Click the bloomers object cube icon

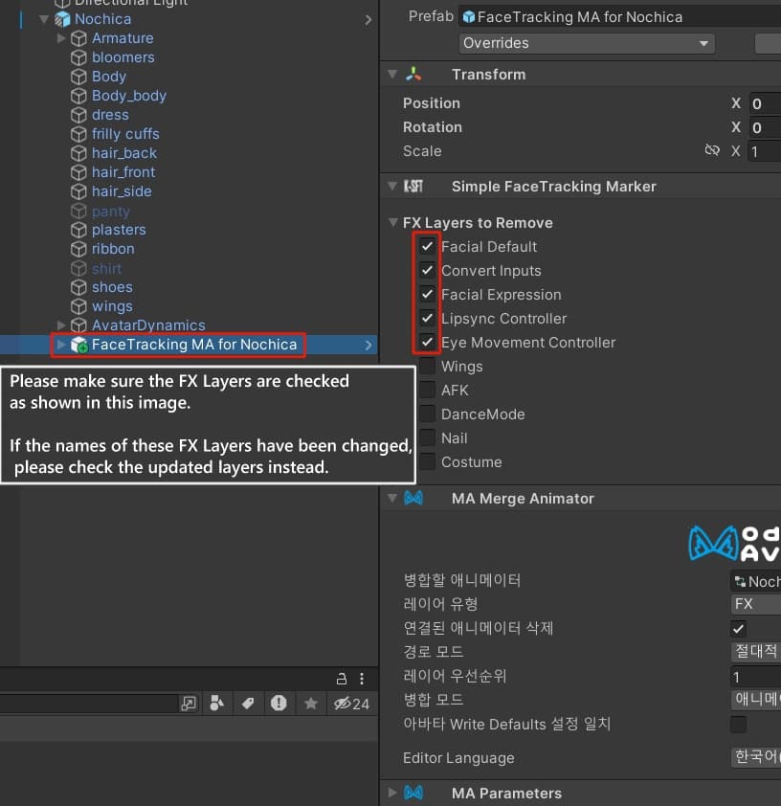[78, 57]
